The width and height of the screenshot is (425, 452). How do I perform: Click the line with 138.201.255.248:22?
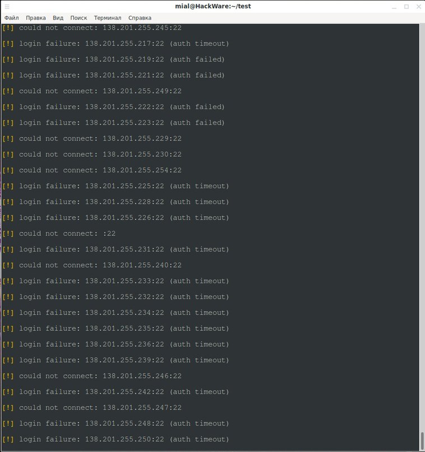[116, 424]
